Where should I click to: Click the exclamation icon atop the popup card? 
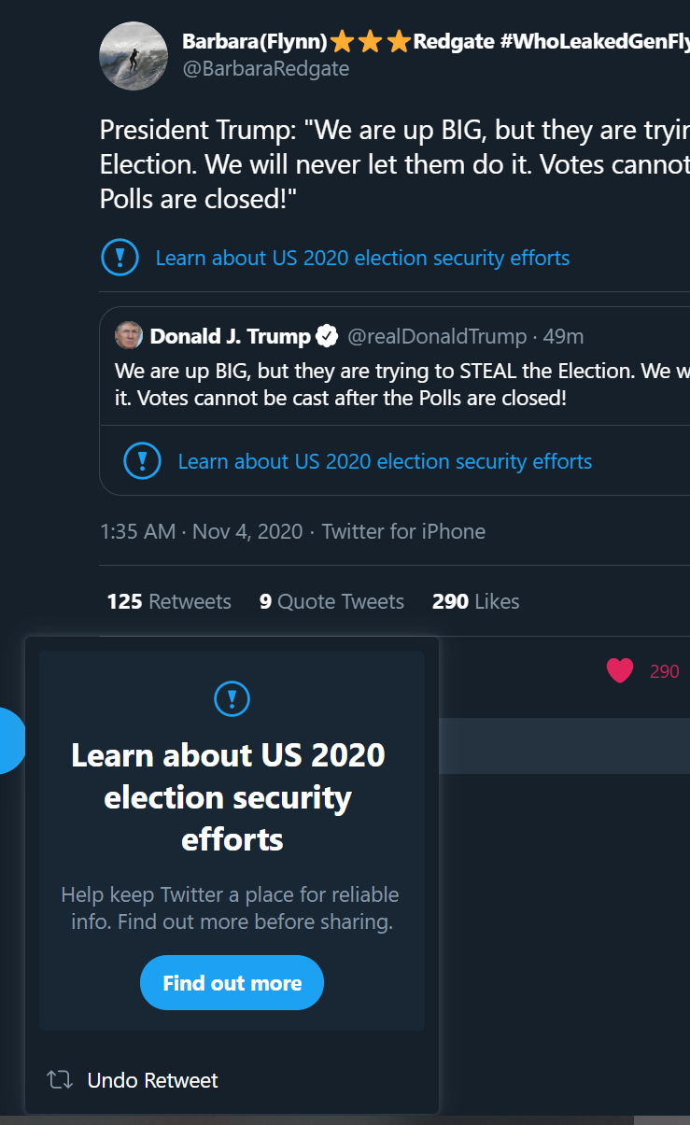(x=232, y=698)
